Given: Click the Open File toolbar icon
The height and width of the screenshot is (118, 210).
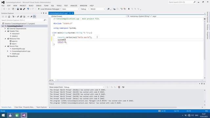Looking at the screenshot, I should pyautogui.click(x=18, y=9).
